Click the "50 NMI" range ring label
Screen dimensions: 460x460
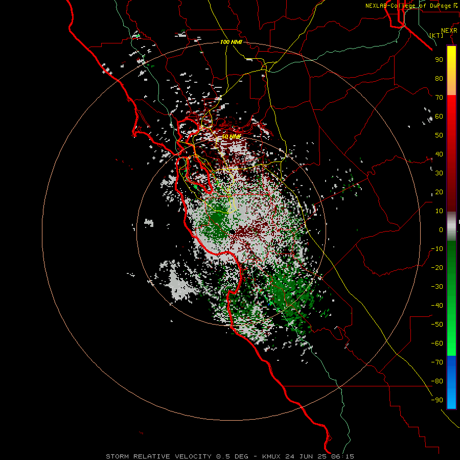coord(231,136)
